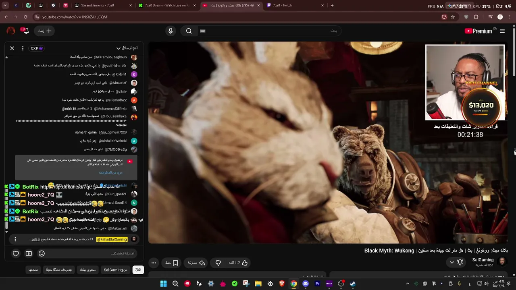The image size is (516, 290).
Task: Show hidden system tray icons chevron
Action: click(x=408, y=284)
